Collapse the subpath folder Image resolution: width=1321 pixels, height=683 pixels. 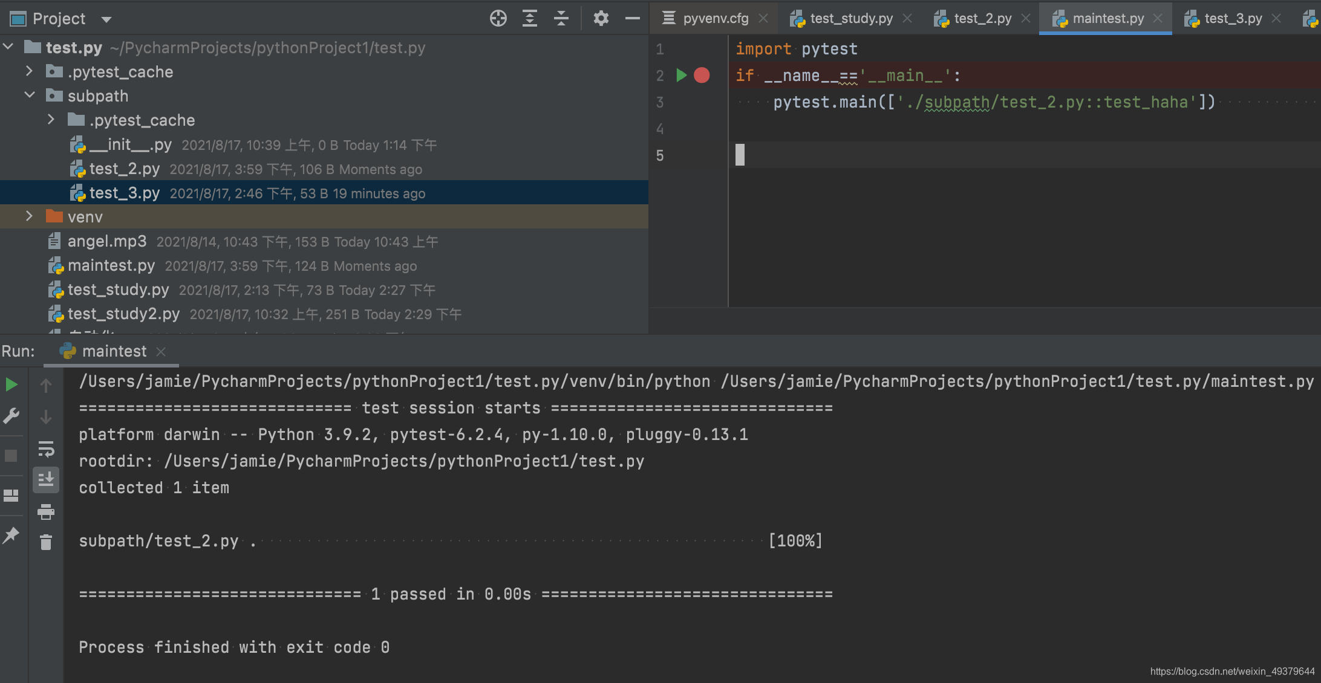tap(29, 95)
